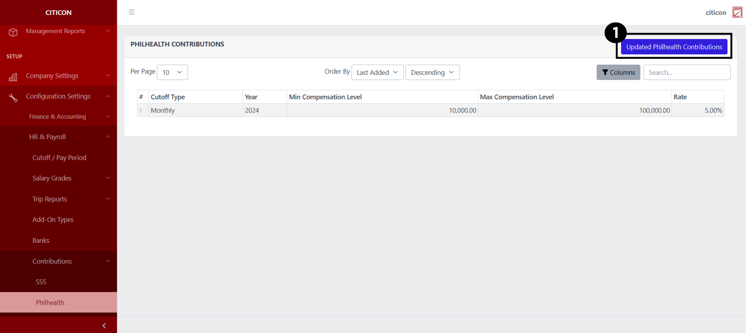Open Cutoff / Pay Period page
This screenshot has width=746, height=333.
tap(59, 158)
